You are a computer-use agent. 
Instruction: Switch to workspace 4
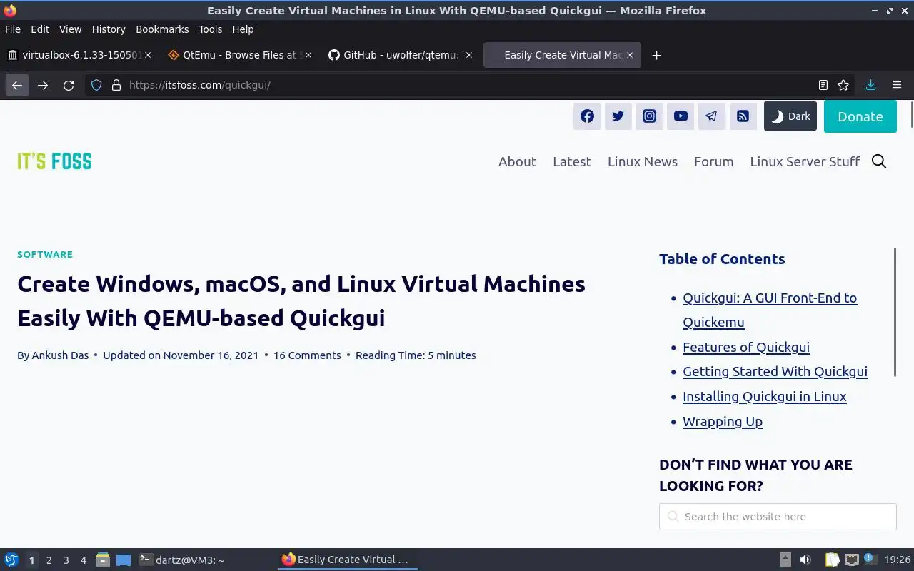(x=83, y=560)
